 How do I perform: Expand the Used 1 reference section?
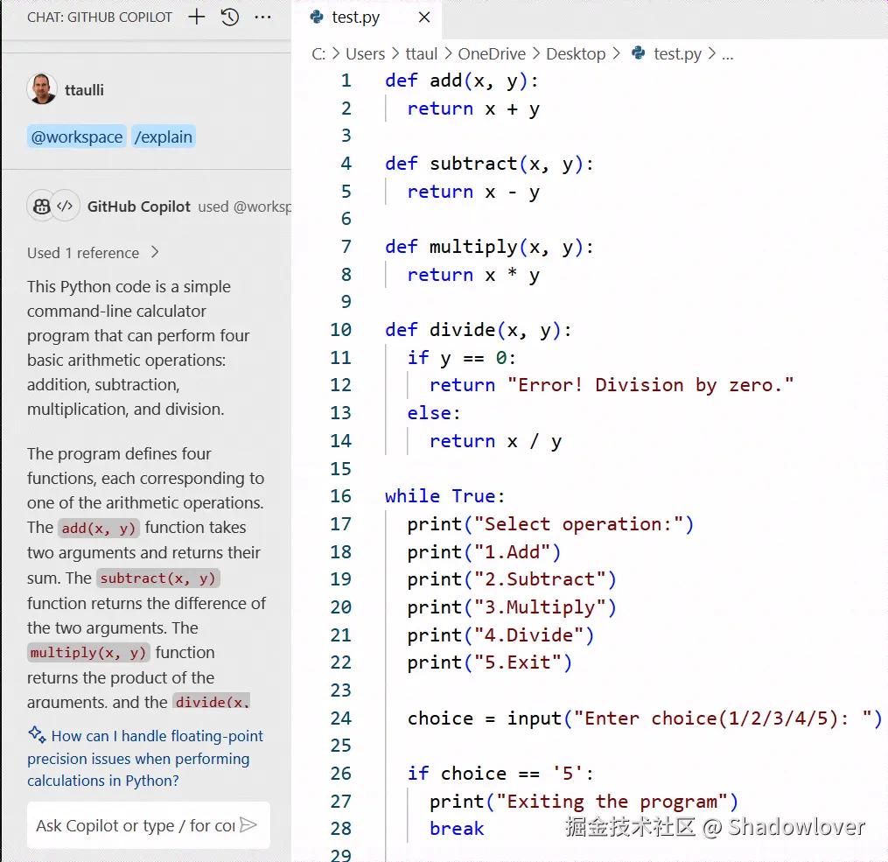(94, 253)
